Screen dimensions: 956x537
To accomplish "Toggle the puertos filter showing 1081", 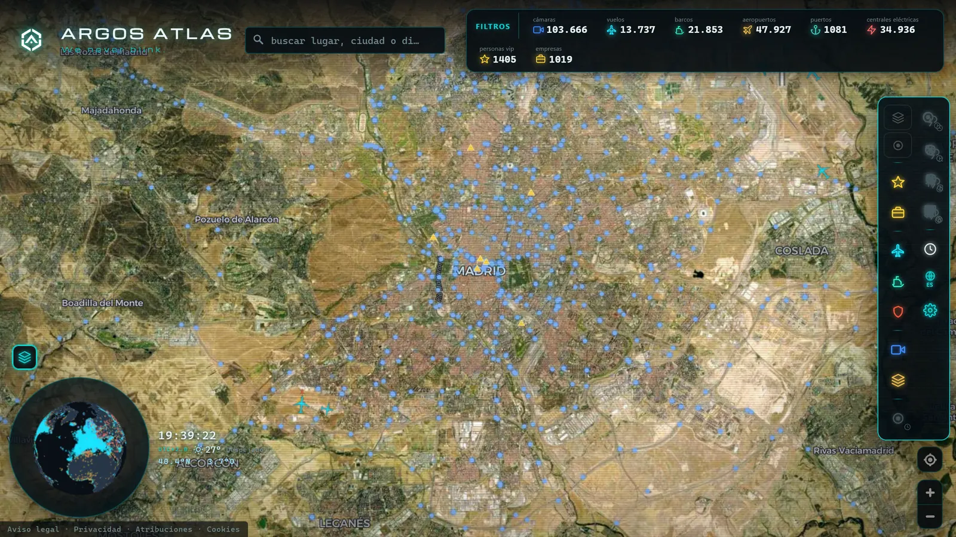I will [828, 26].
